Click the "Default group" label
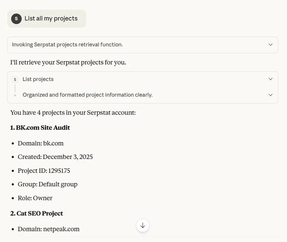The width and height of the screenshot is (287, 242). pyautogui.click(x=58, y=184)
